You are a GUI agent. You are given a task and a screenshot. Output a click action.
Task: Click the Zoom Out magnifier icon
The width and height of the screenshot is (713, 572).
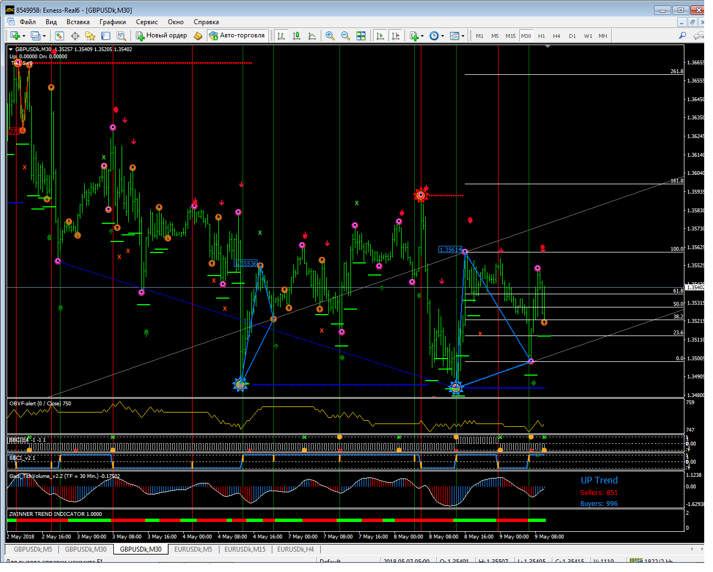[345, 36]
